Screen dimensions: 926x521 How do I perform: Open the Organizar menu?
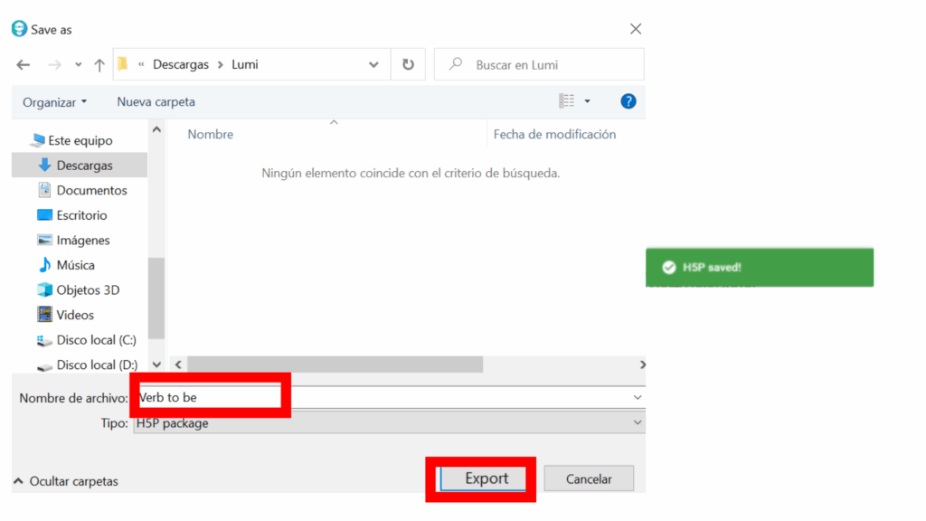[x=55, y=102]
